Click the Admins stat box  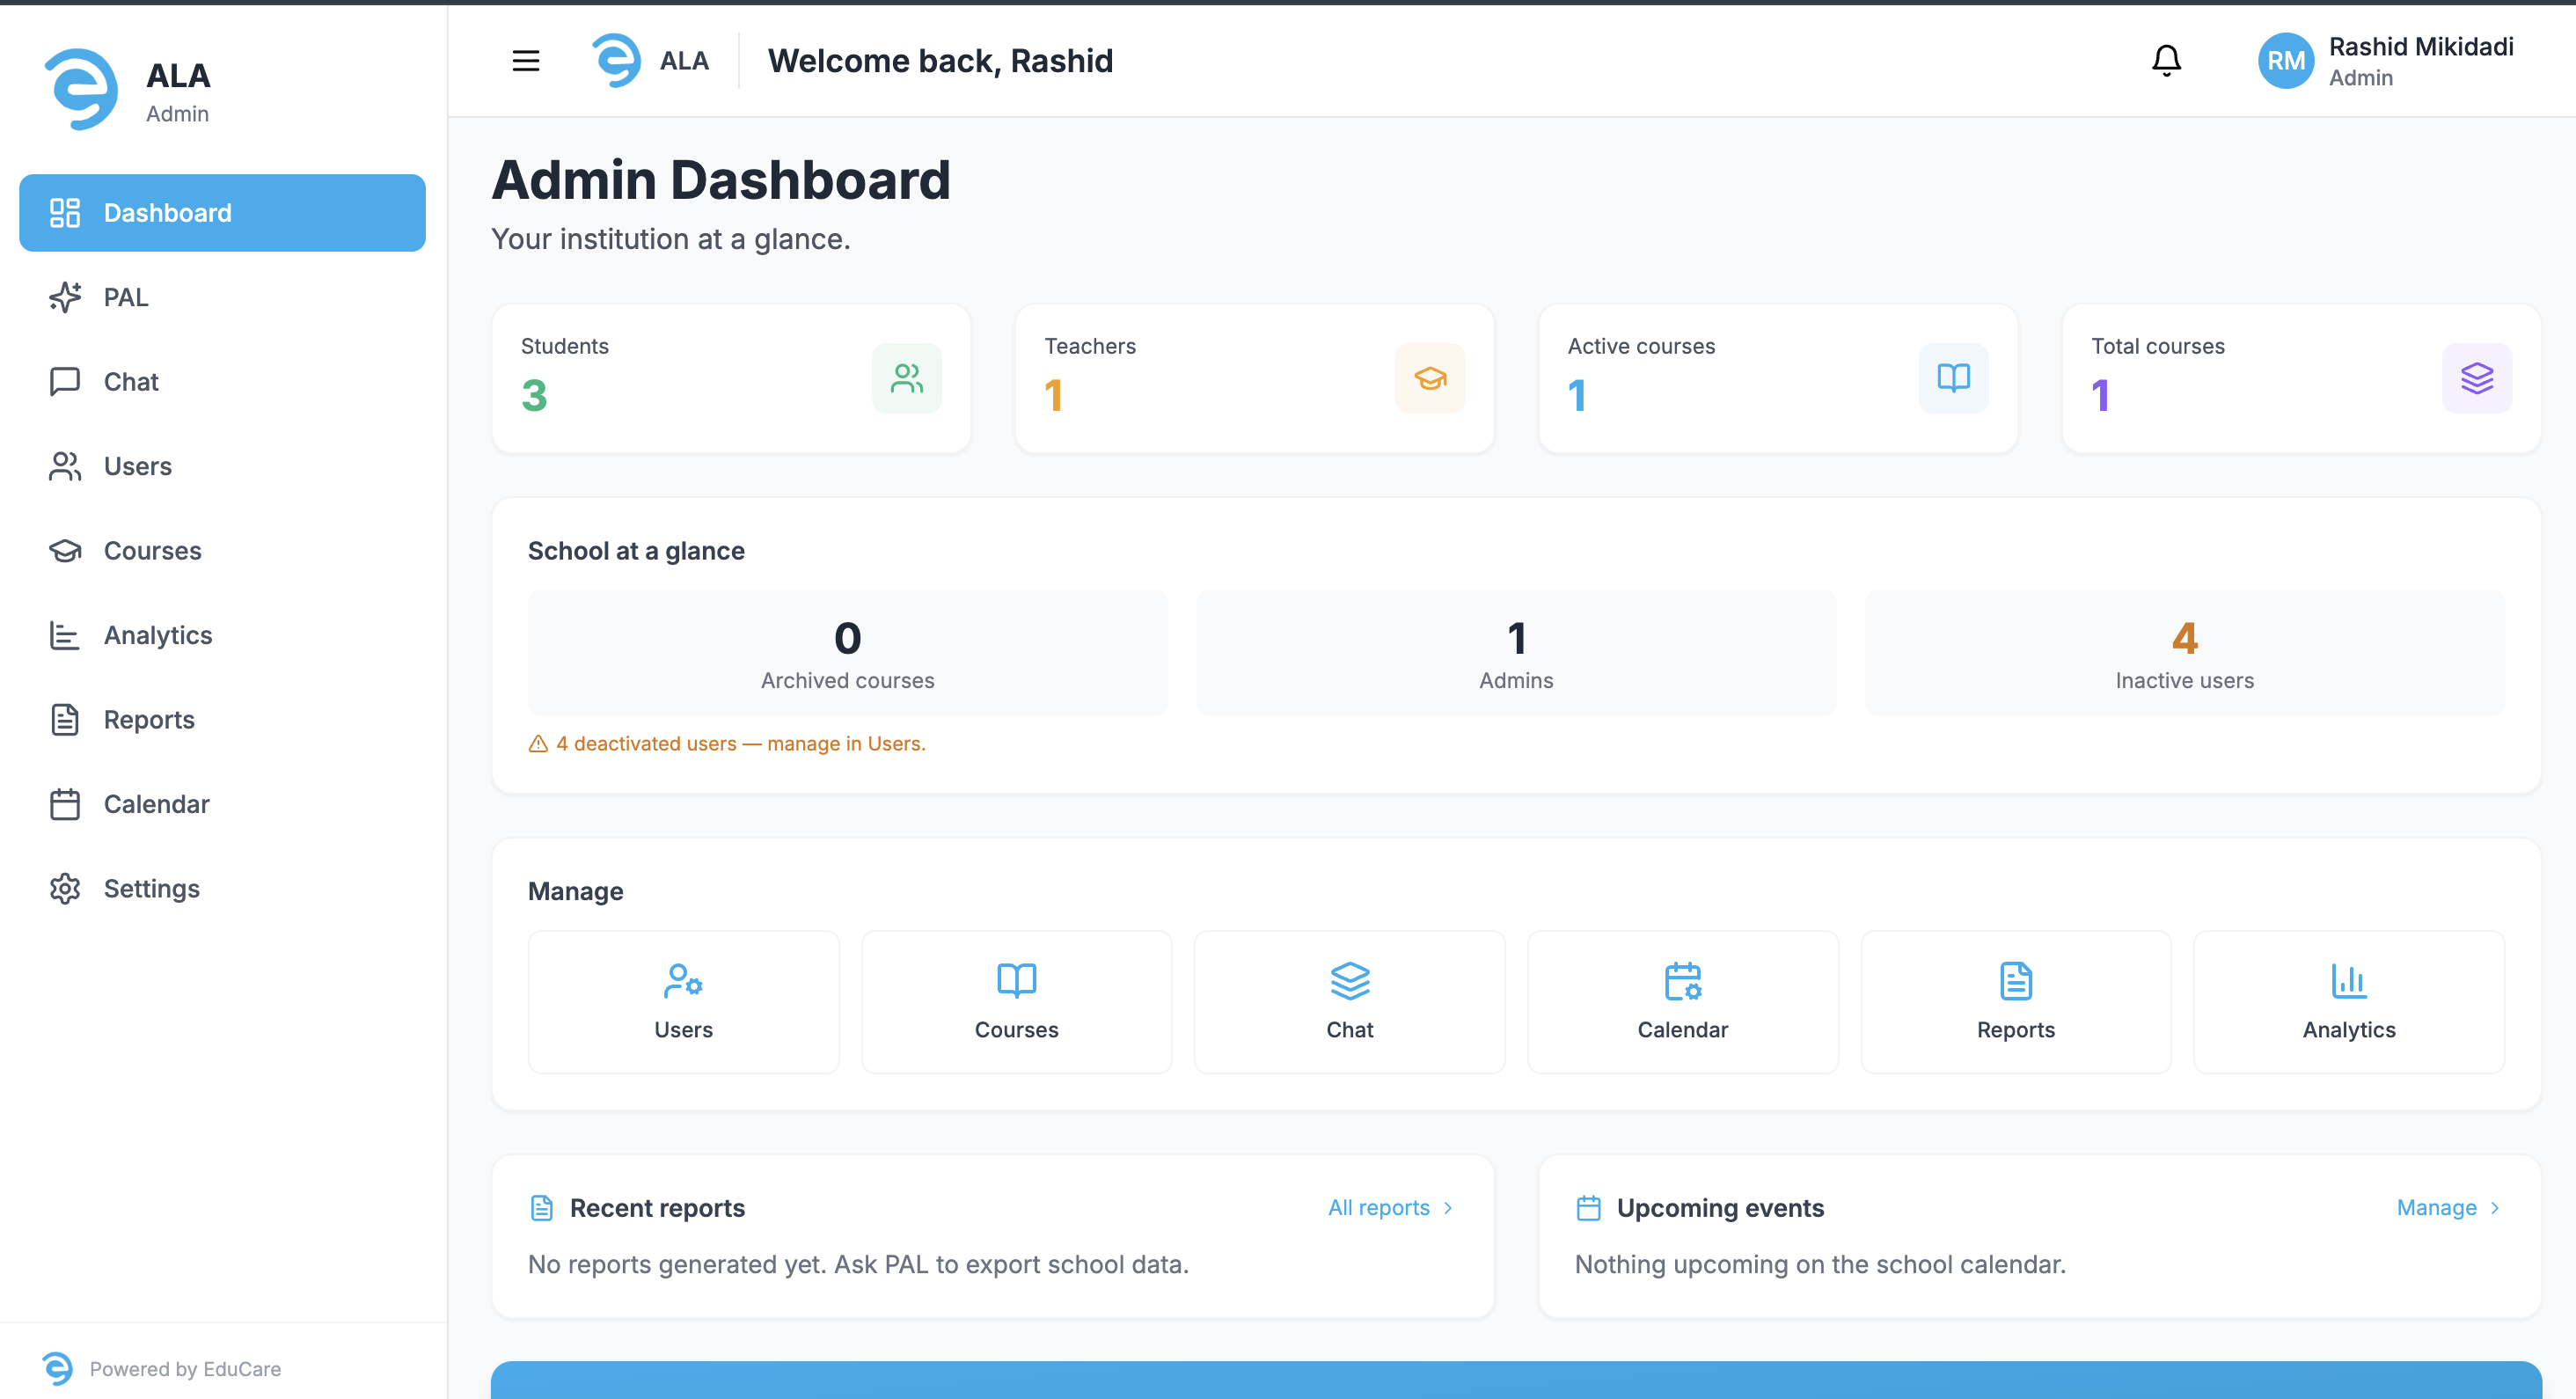[x=1516, y=653]
